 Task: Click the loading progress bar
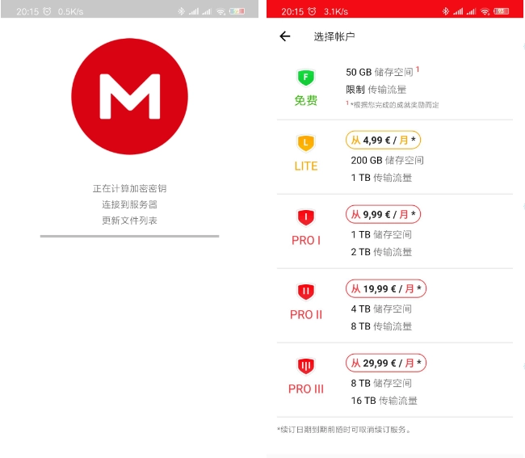[x=129, y=236]
